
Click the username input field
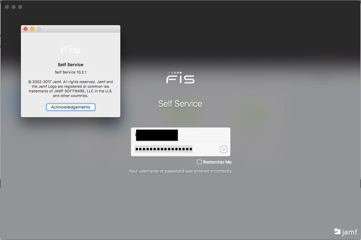click(x=180, y=135)
